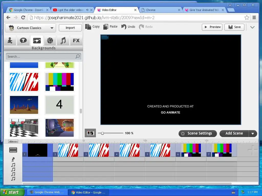Select scene 6 color bars scene
Screen dimensions: 262x196
pos(191,150)
